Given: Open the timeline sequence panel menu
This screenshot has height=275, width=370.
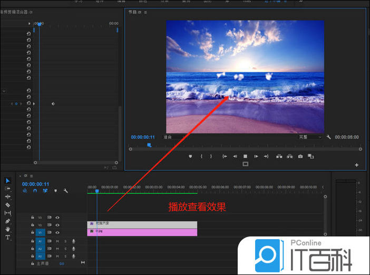Looking at the screenshot, I should tap(32, 176).
